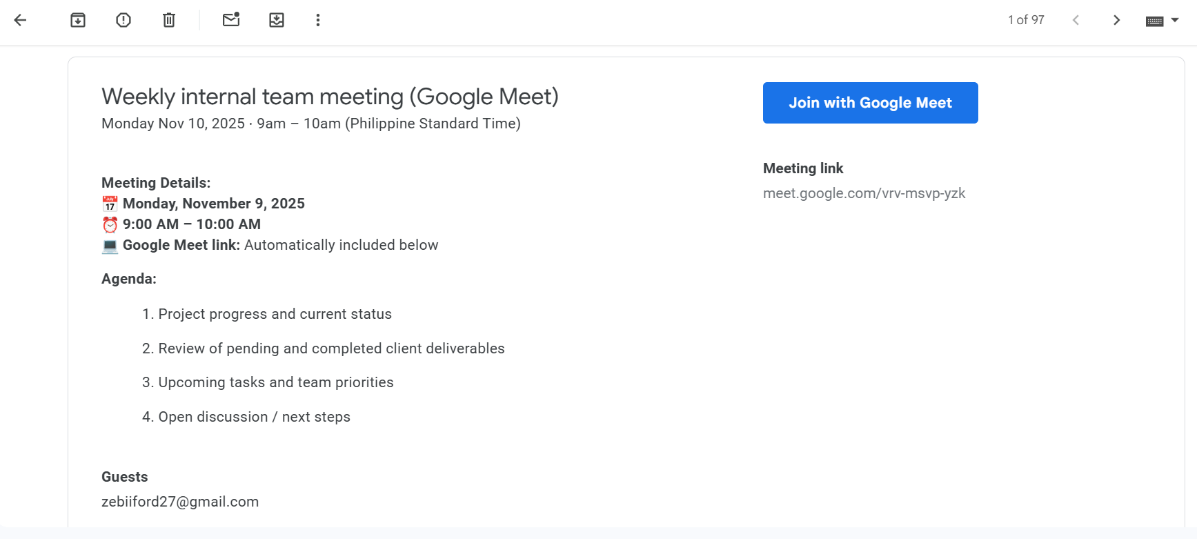Screen dimensions: 1197x539
Task: Archive this email
Action: (x=78, y=20)
